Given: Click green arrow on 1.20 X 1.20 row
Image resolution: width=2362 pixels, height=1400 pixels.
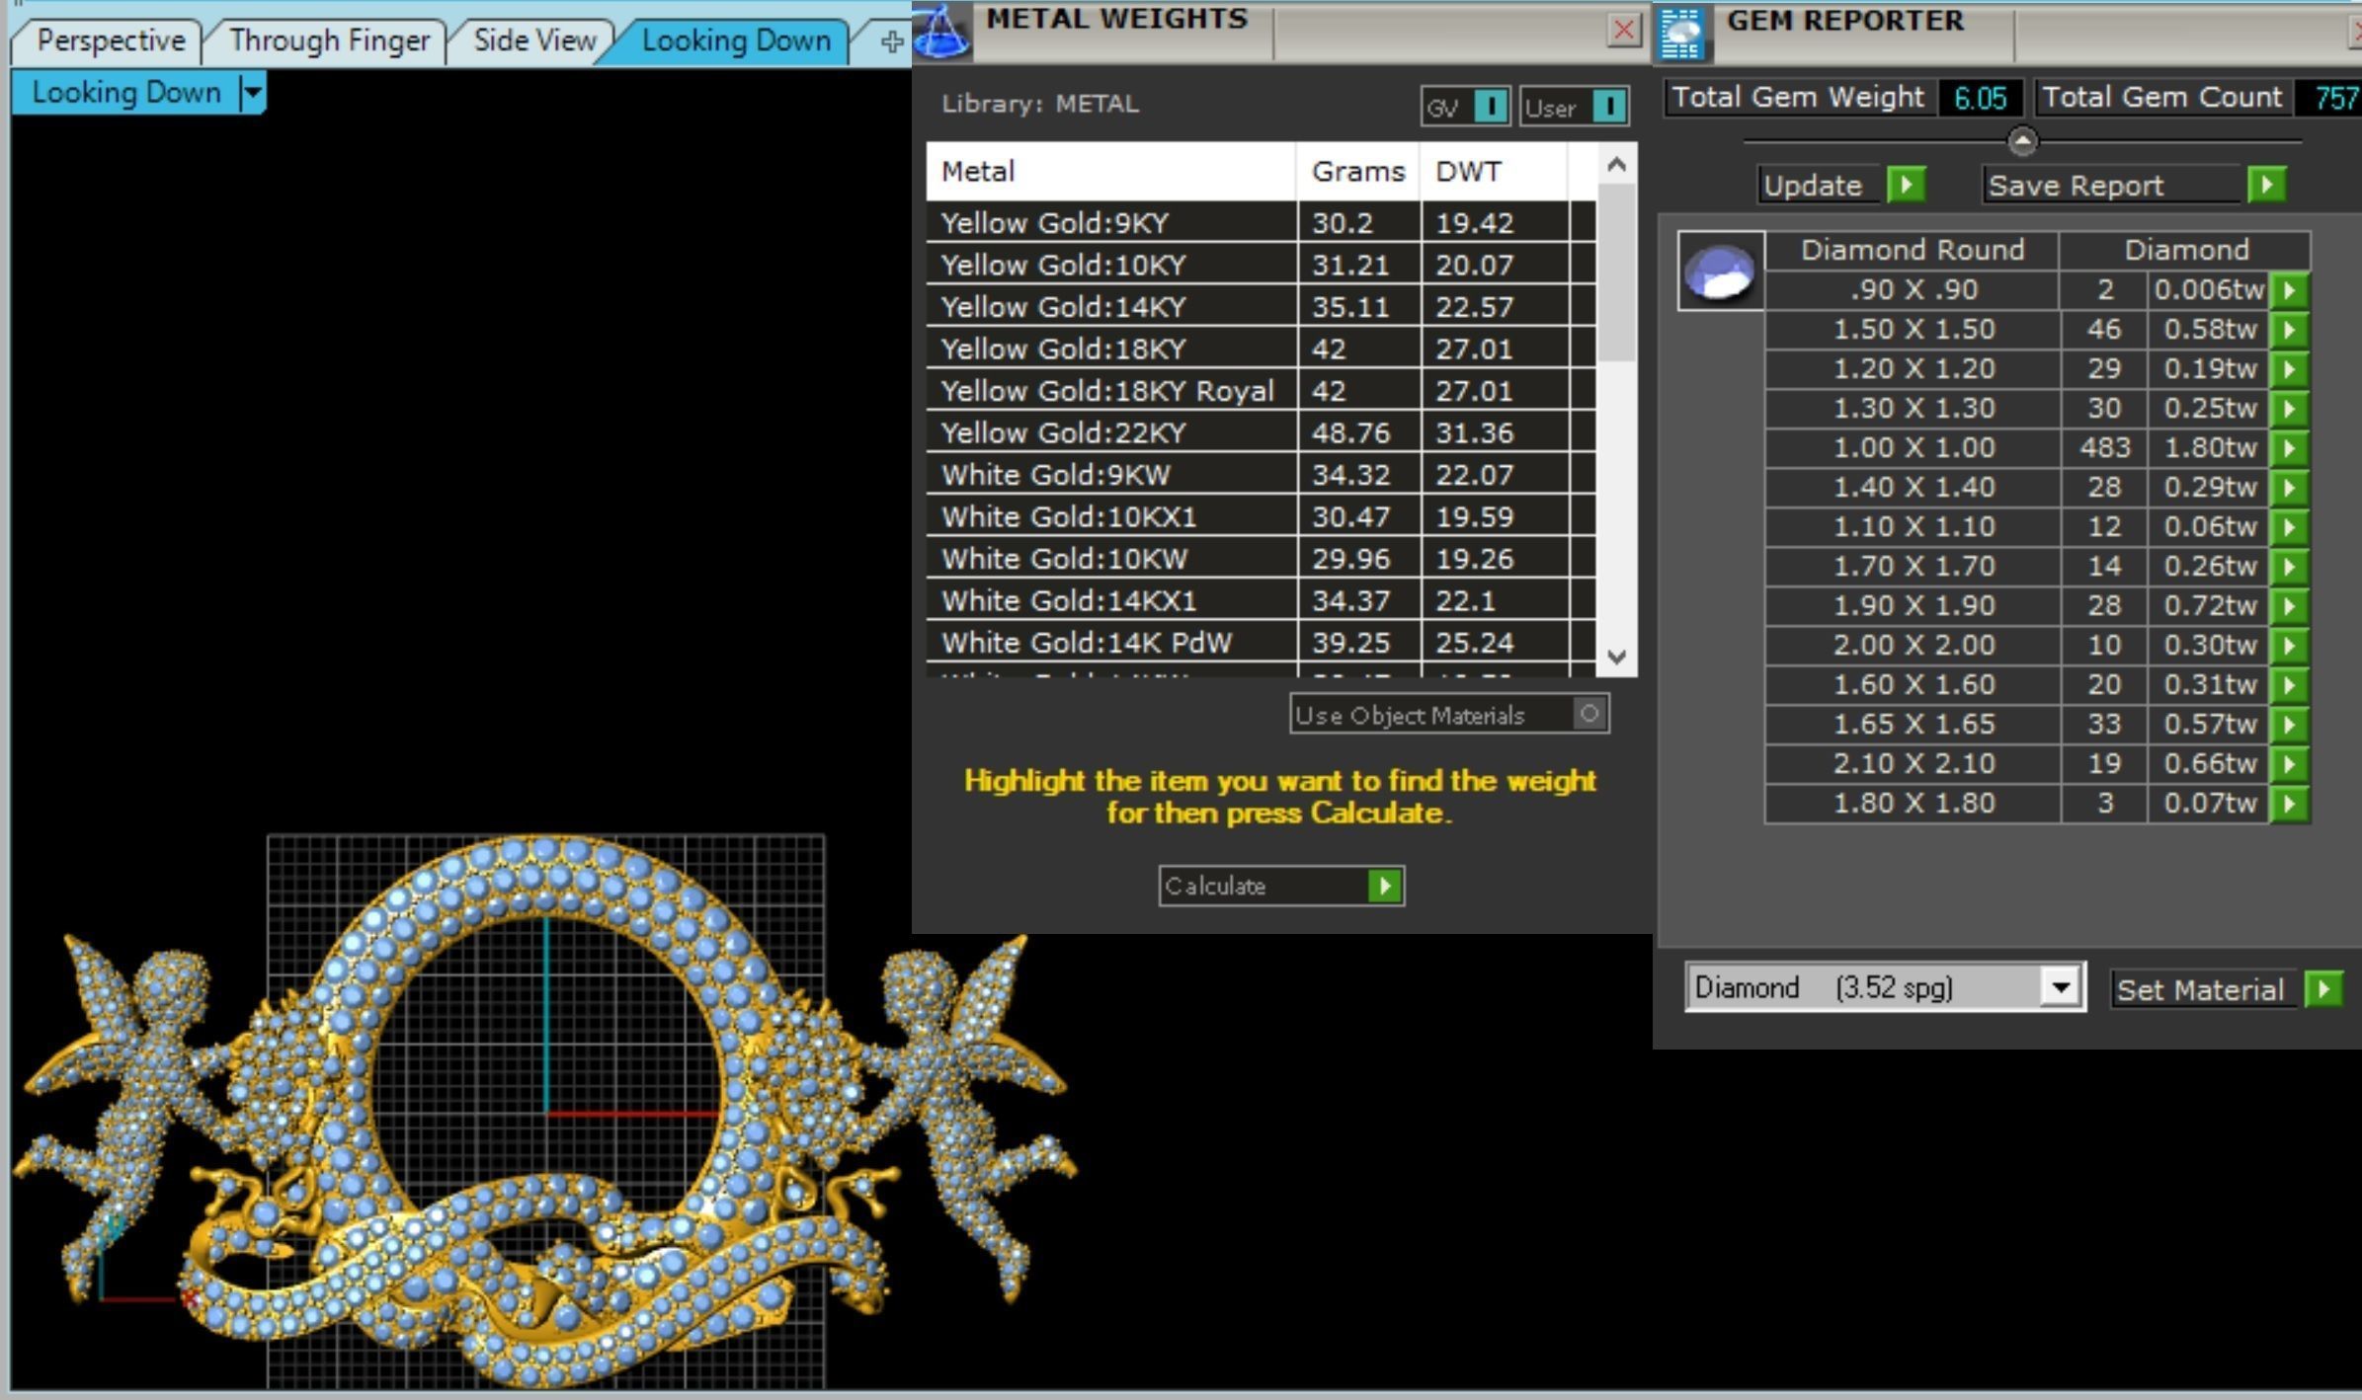Looking at the screenshot, I should [x=2290, y=369].
